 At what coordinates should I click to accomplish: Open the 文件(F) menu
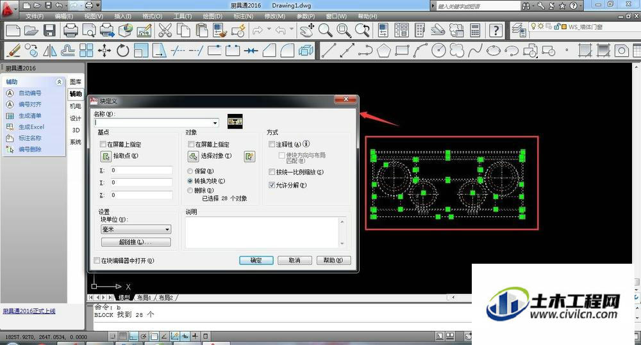[x=35, y=17]
